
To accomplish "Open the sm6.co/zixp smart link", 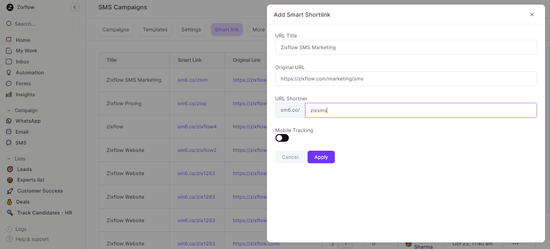I will click(192, 104).
